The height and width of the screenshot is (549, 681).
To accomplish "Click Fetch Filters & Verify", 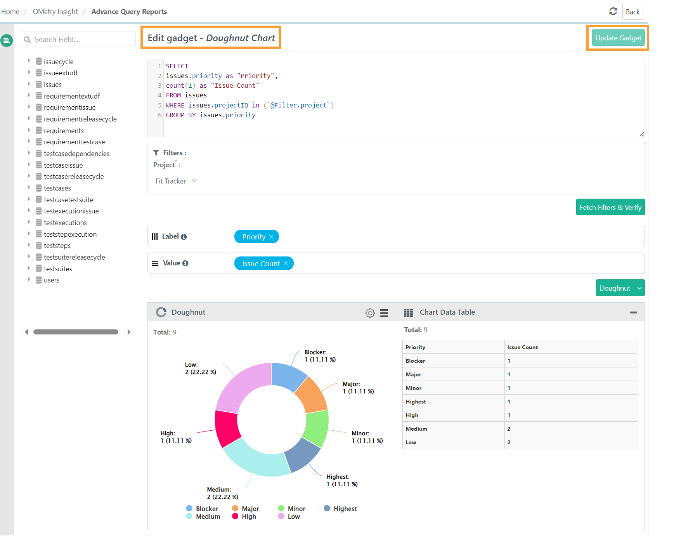I will pyautogui.click(x=610, y=207).
